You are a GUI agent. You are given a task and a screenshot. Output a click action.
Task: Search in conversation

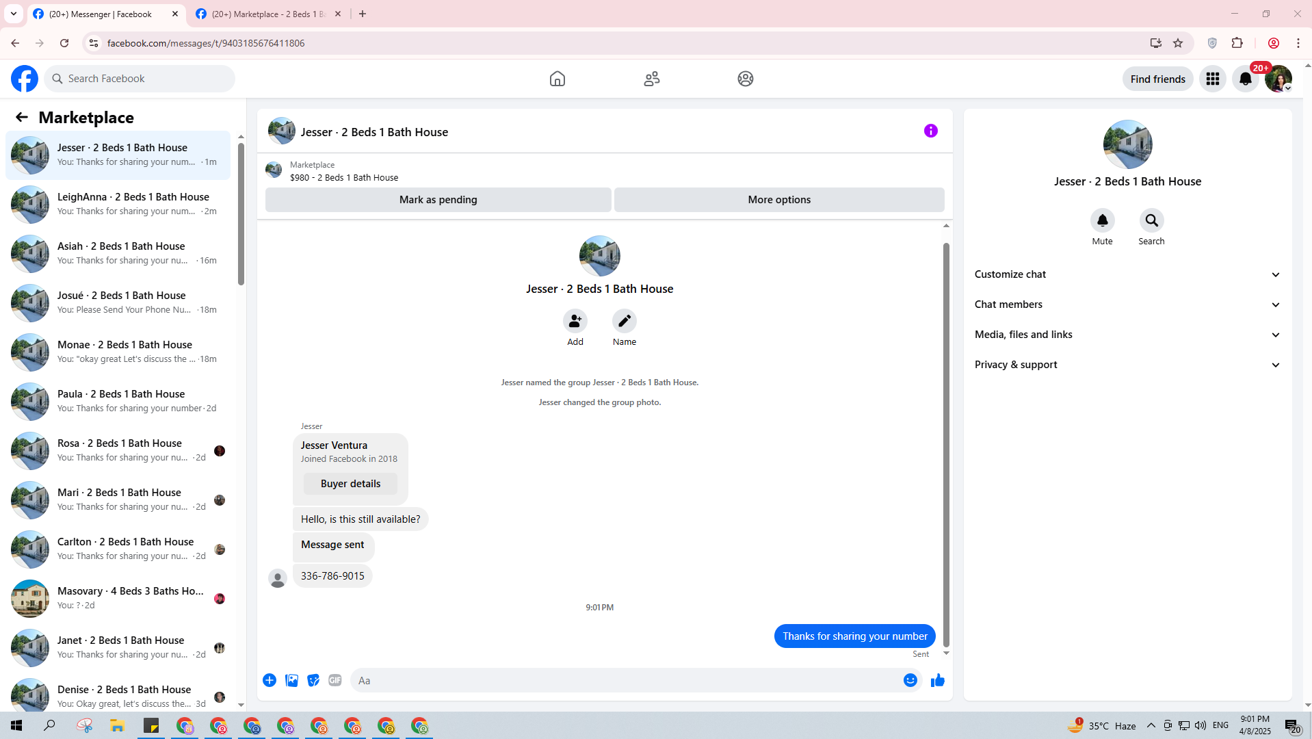pyautogui.click(x=1151, y=220)
